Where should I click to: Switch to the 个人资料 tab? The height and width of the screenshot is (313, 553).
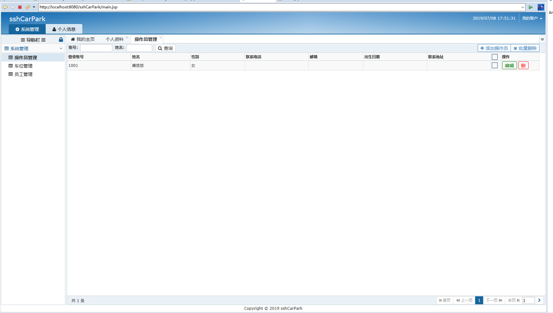tap(114, 39)
